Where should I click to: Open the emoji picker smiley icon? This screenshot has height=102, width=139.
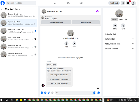tap(94, 93)
